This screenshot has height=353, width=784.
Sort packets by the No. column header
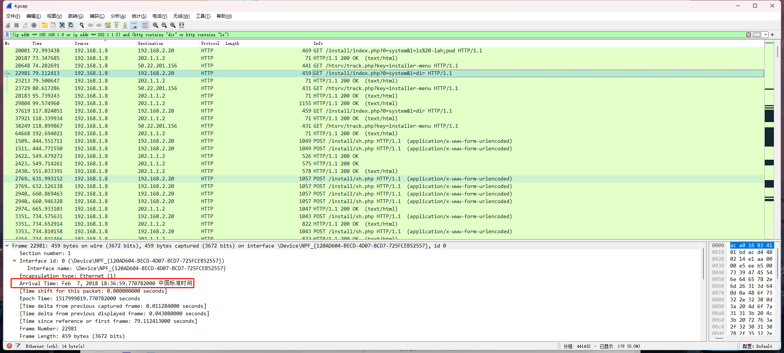coord(17,43)
